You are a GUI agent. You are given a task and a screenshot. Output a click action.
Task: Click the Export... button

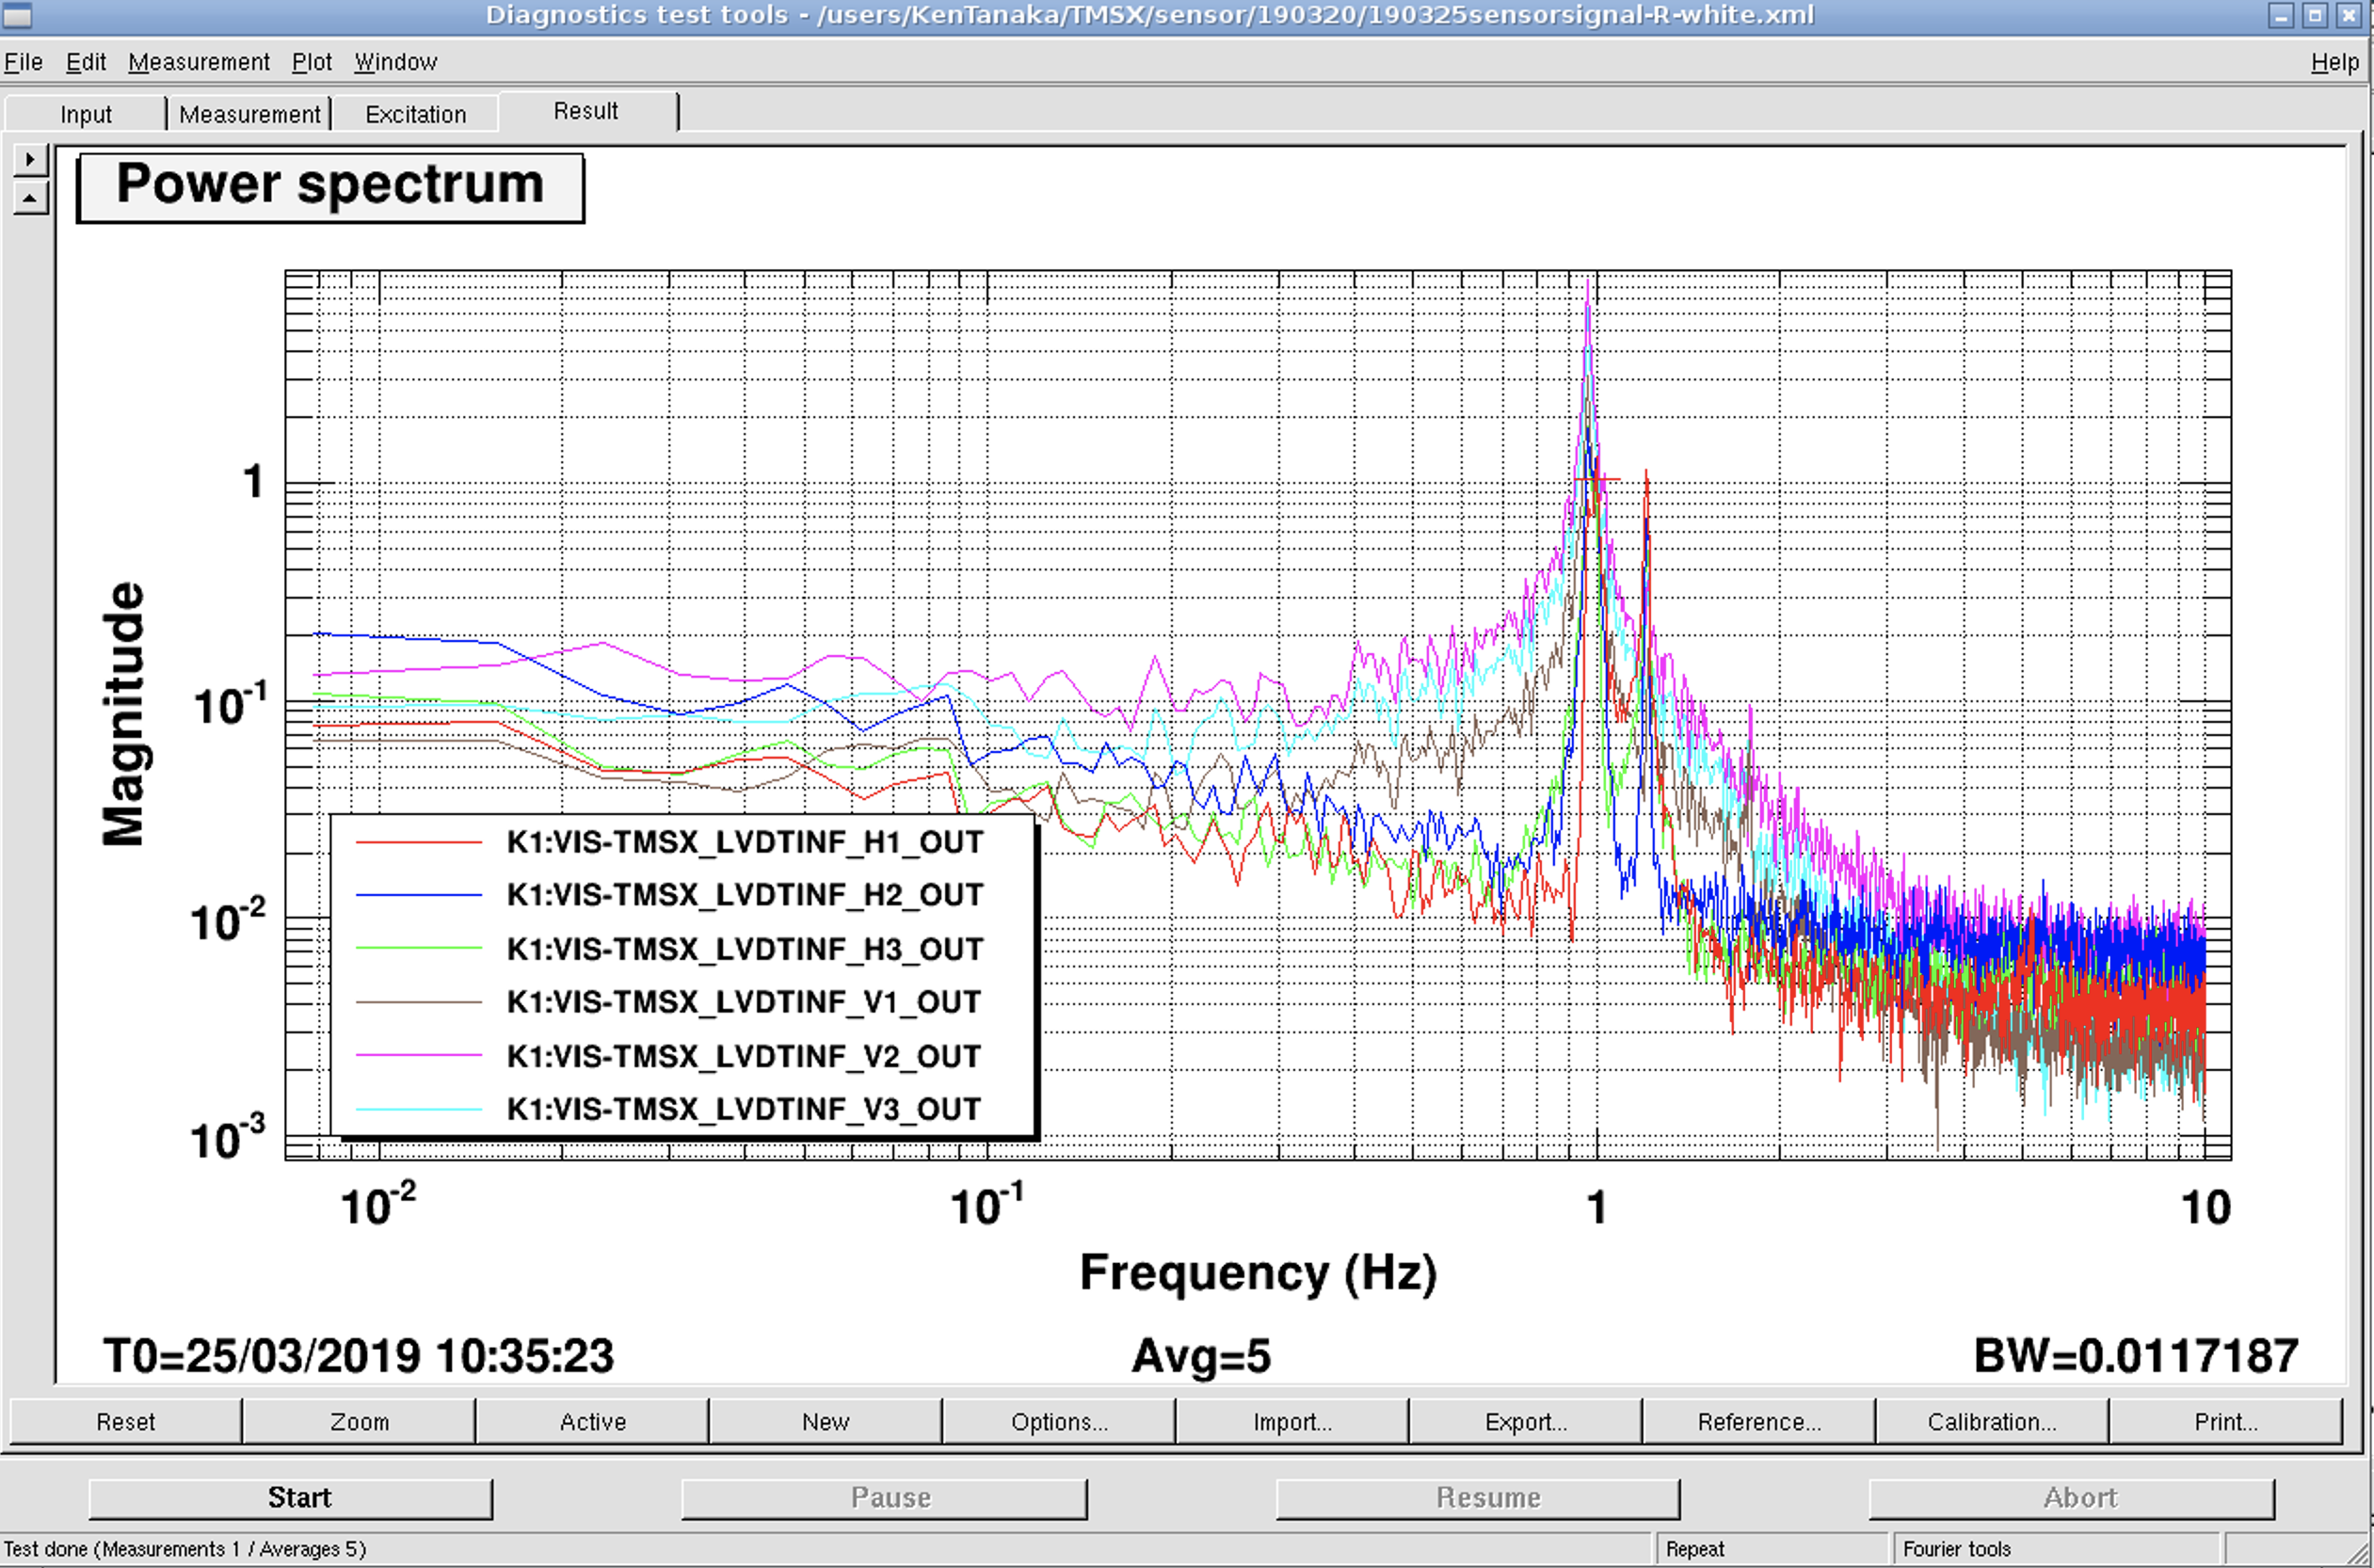(1525, 1421)
